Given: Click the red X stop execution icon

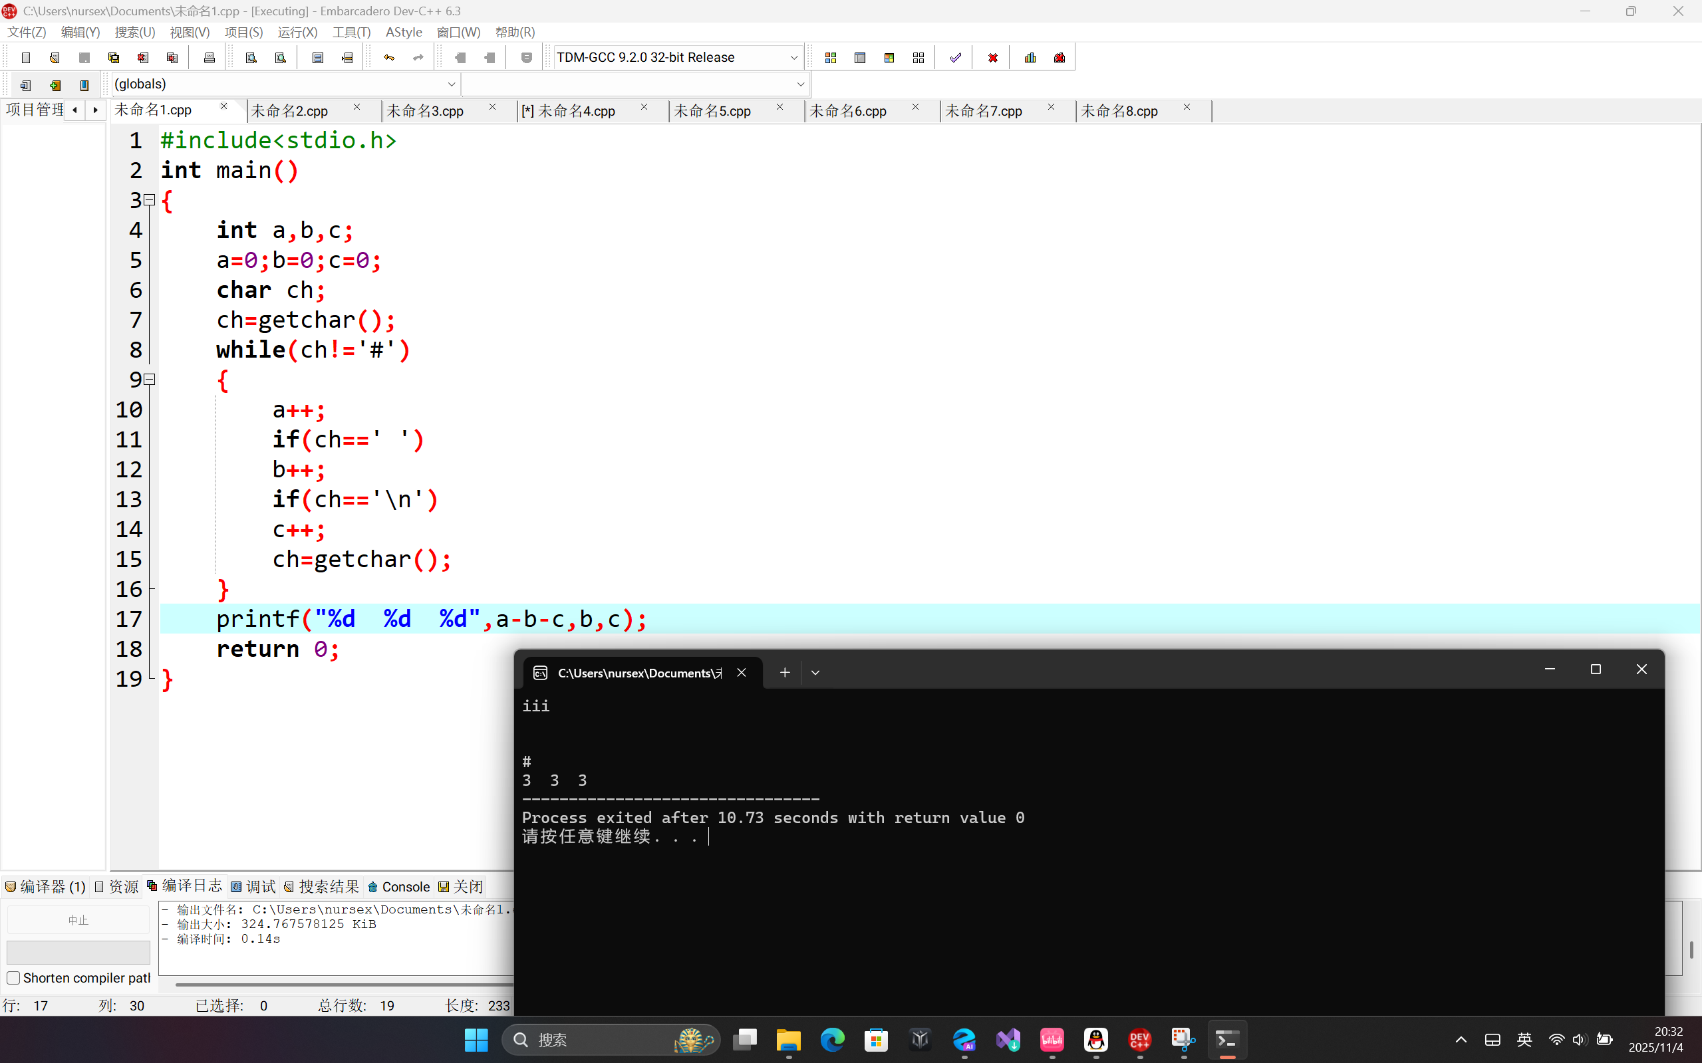Looking at the screenshot, I should click(992, 58).
